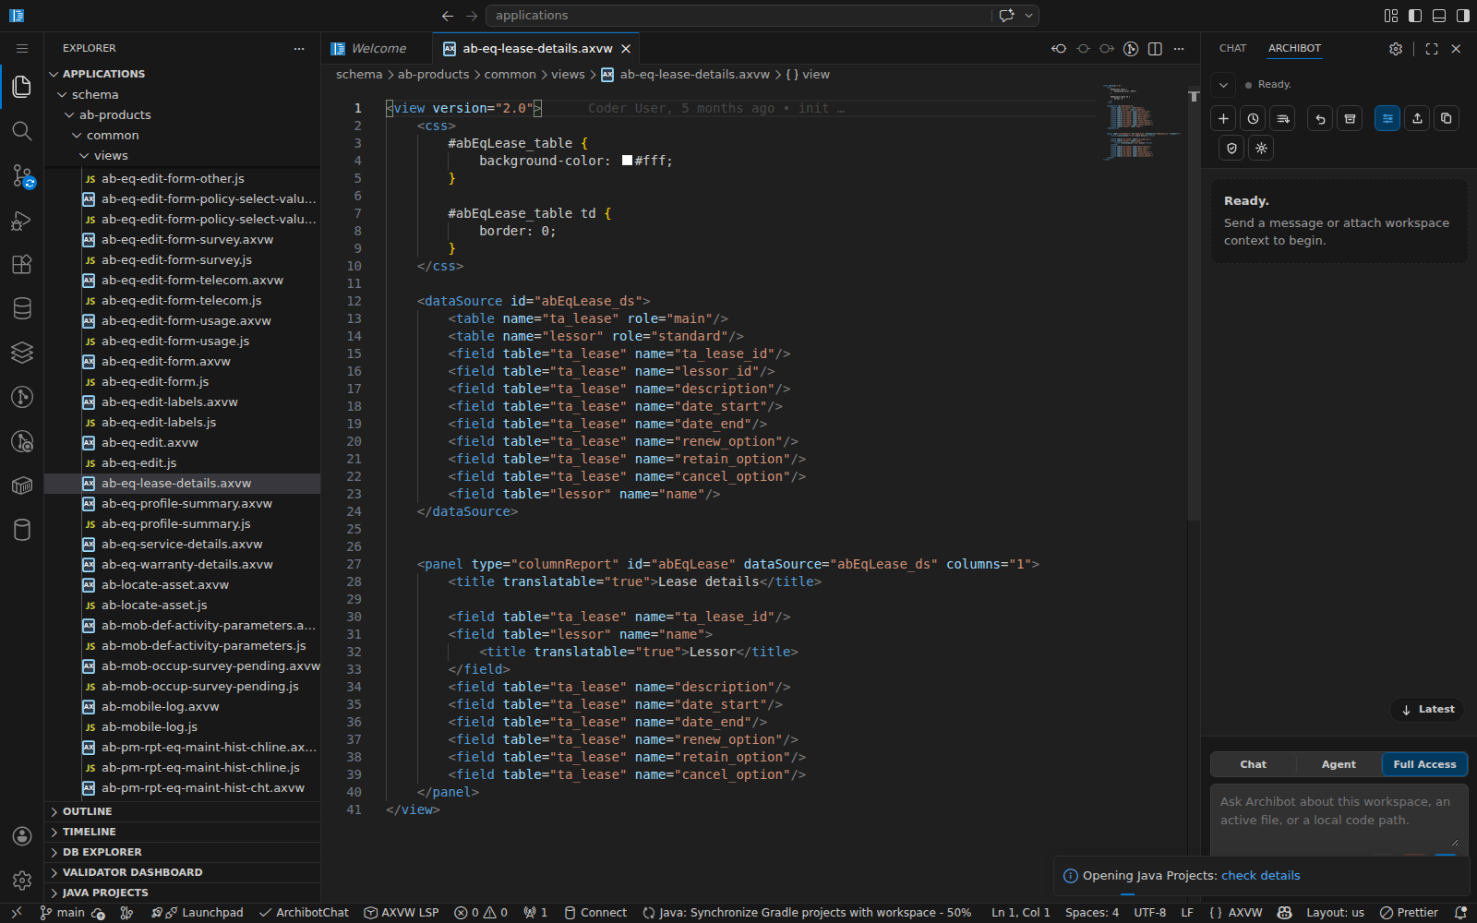The width and height of the screenshot is (1477, 923).
Task: Expand the Archibot status chevron dropdown
Action: pos(1223,85)
